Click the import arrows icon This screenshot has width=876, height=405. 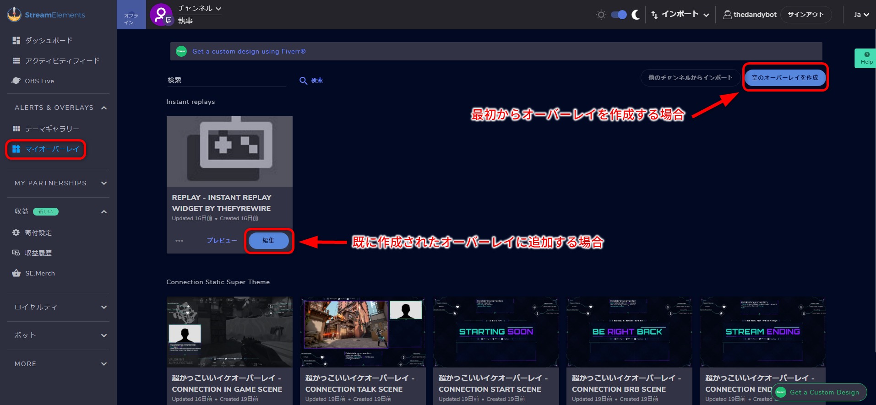click(654, 15)
